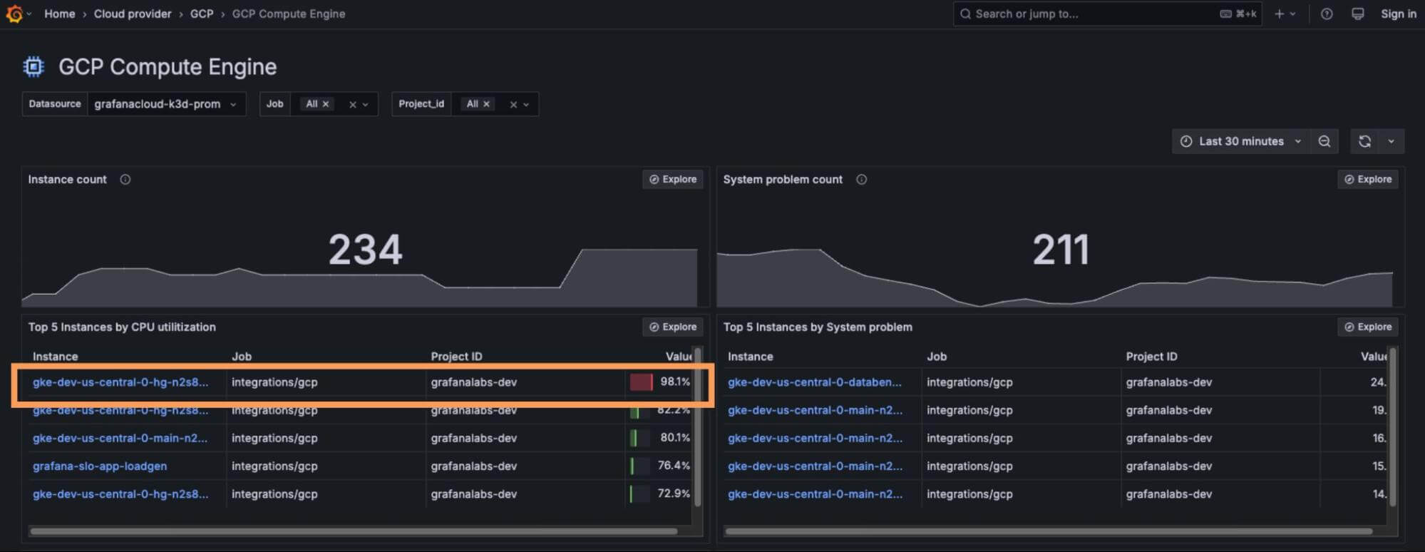Click the Sign in button
1425x552 pixels.
pyautogui.click(x=1398, y=14)
